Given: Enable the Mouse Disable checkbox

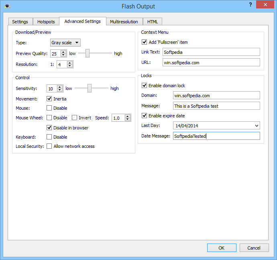Looking at the screenshot, I should click(49, 108).
